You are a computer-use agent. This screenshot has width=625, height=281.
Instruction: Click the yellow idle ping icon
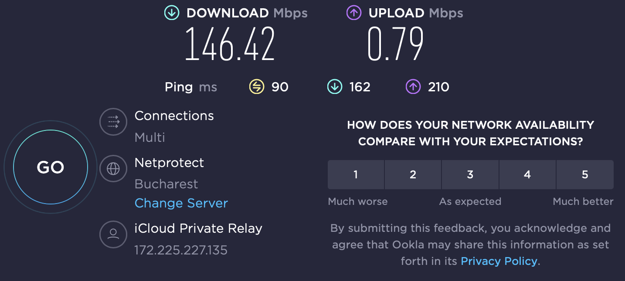point(256,87)
